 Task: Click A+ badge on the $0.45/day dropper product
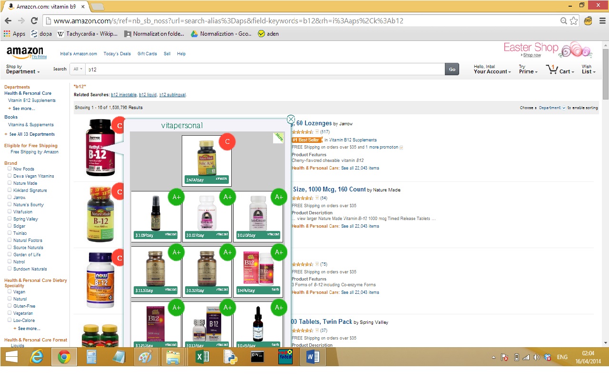[279, 308]
